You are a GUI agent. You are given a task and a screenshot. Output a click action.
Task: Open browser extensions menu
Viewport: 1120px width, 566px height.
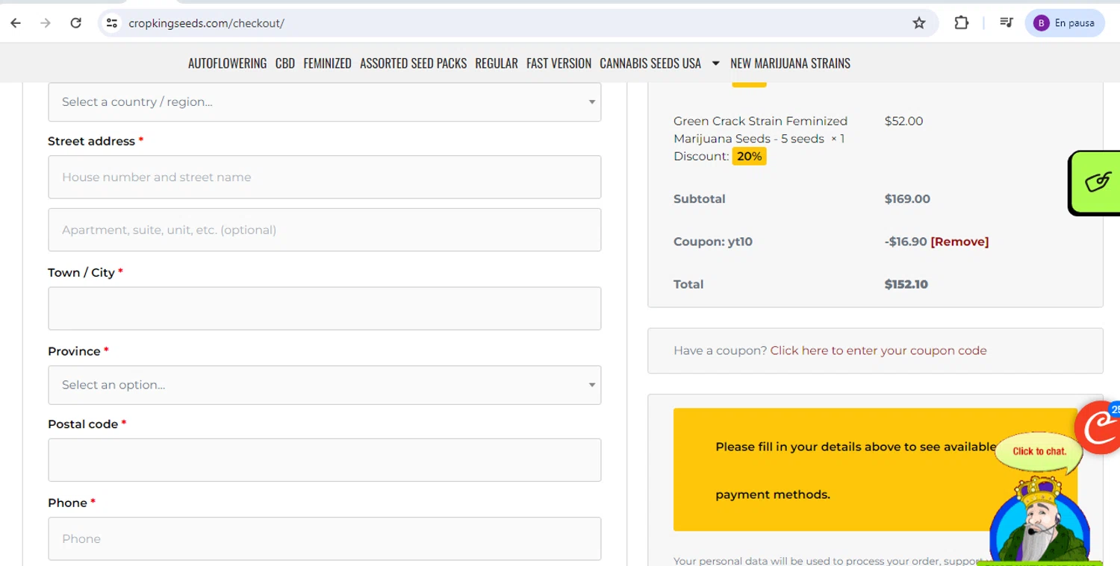[962, 23]
